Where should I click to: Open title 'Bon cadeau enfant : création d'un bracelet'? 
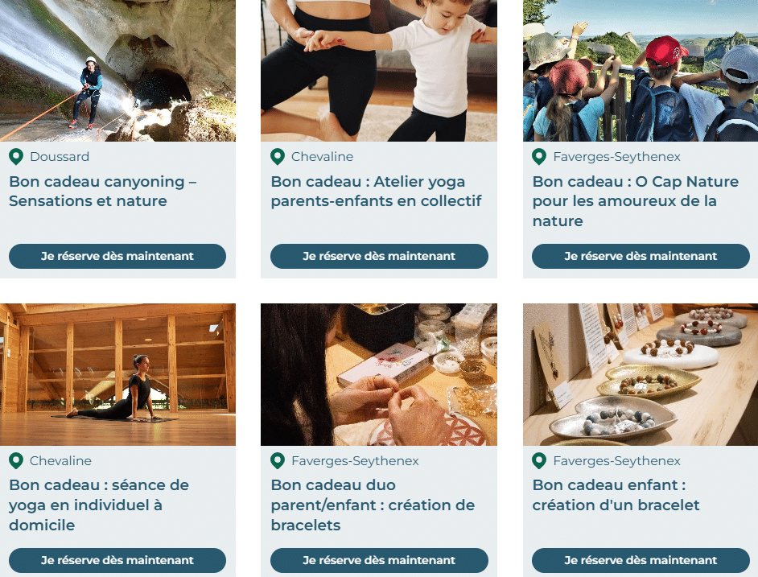click(616, 495)
